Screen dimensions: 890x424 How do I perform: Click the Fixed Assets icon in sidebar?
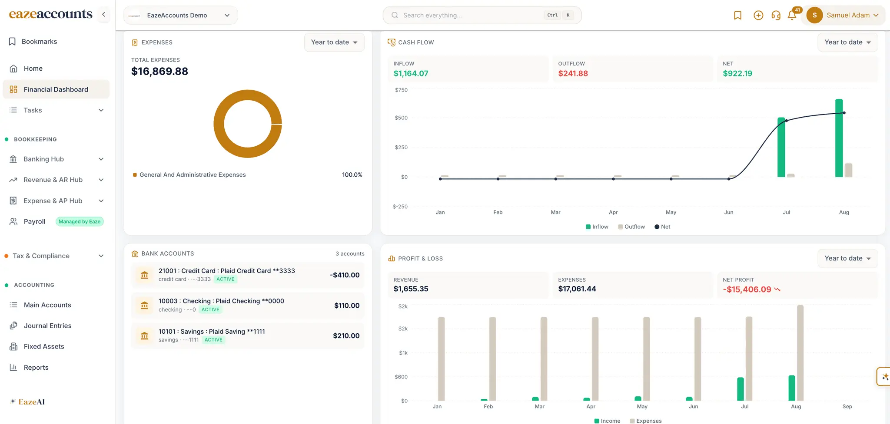pyautogui.click(x=13, y=346)
